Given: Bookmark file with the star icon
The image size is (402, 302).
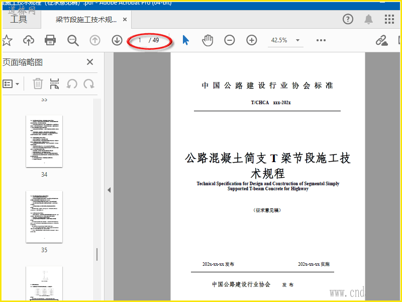Looking at the screenshot, I should pos(7,40).
